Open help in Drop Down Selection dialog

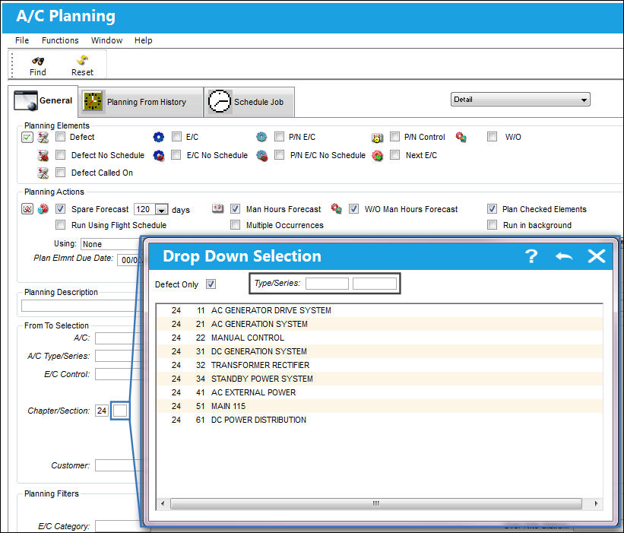click(531, 256)
